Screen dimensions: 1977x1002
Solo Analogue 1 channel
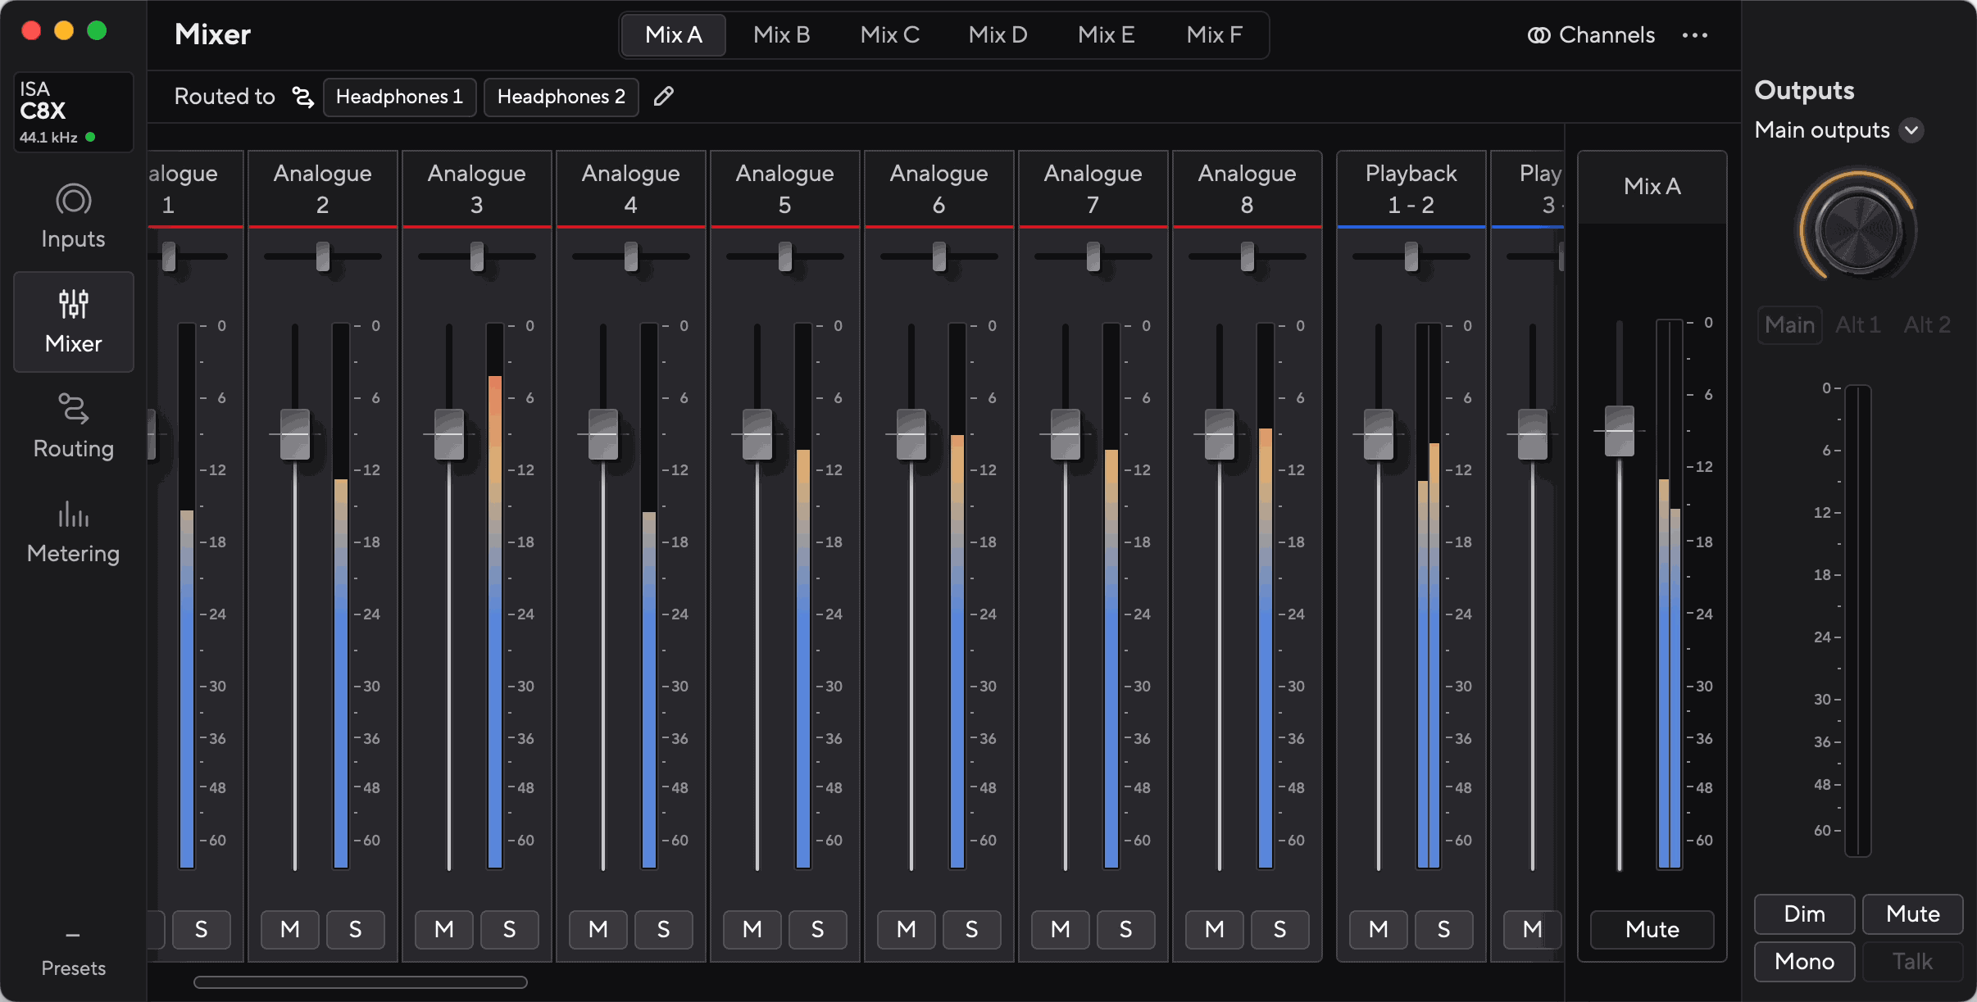pos(202,929)
